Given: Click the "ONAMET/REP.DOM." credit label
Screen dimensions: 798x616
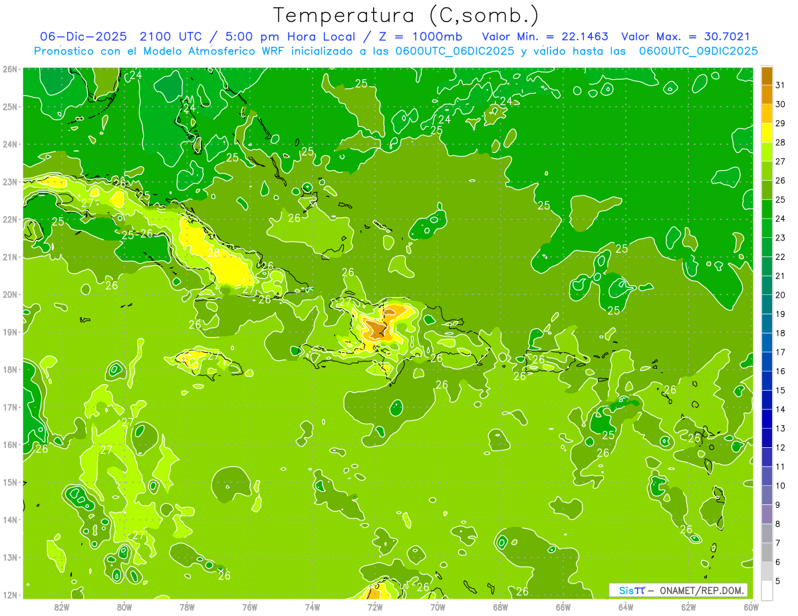Looking at the screenshot, I should [x=702, y=590].
